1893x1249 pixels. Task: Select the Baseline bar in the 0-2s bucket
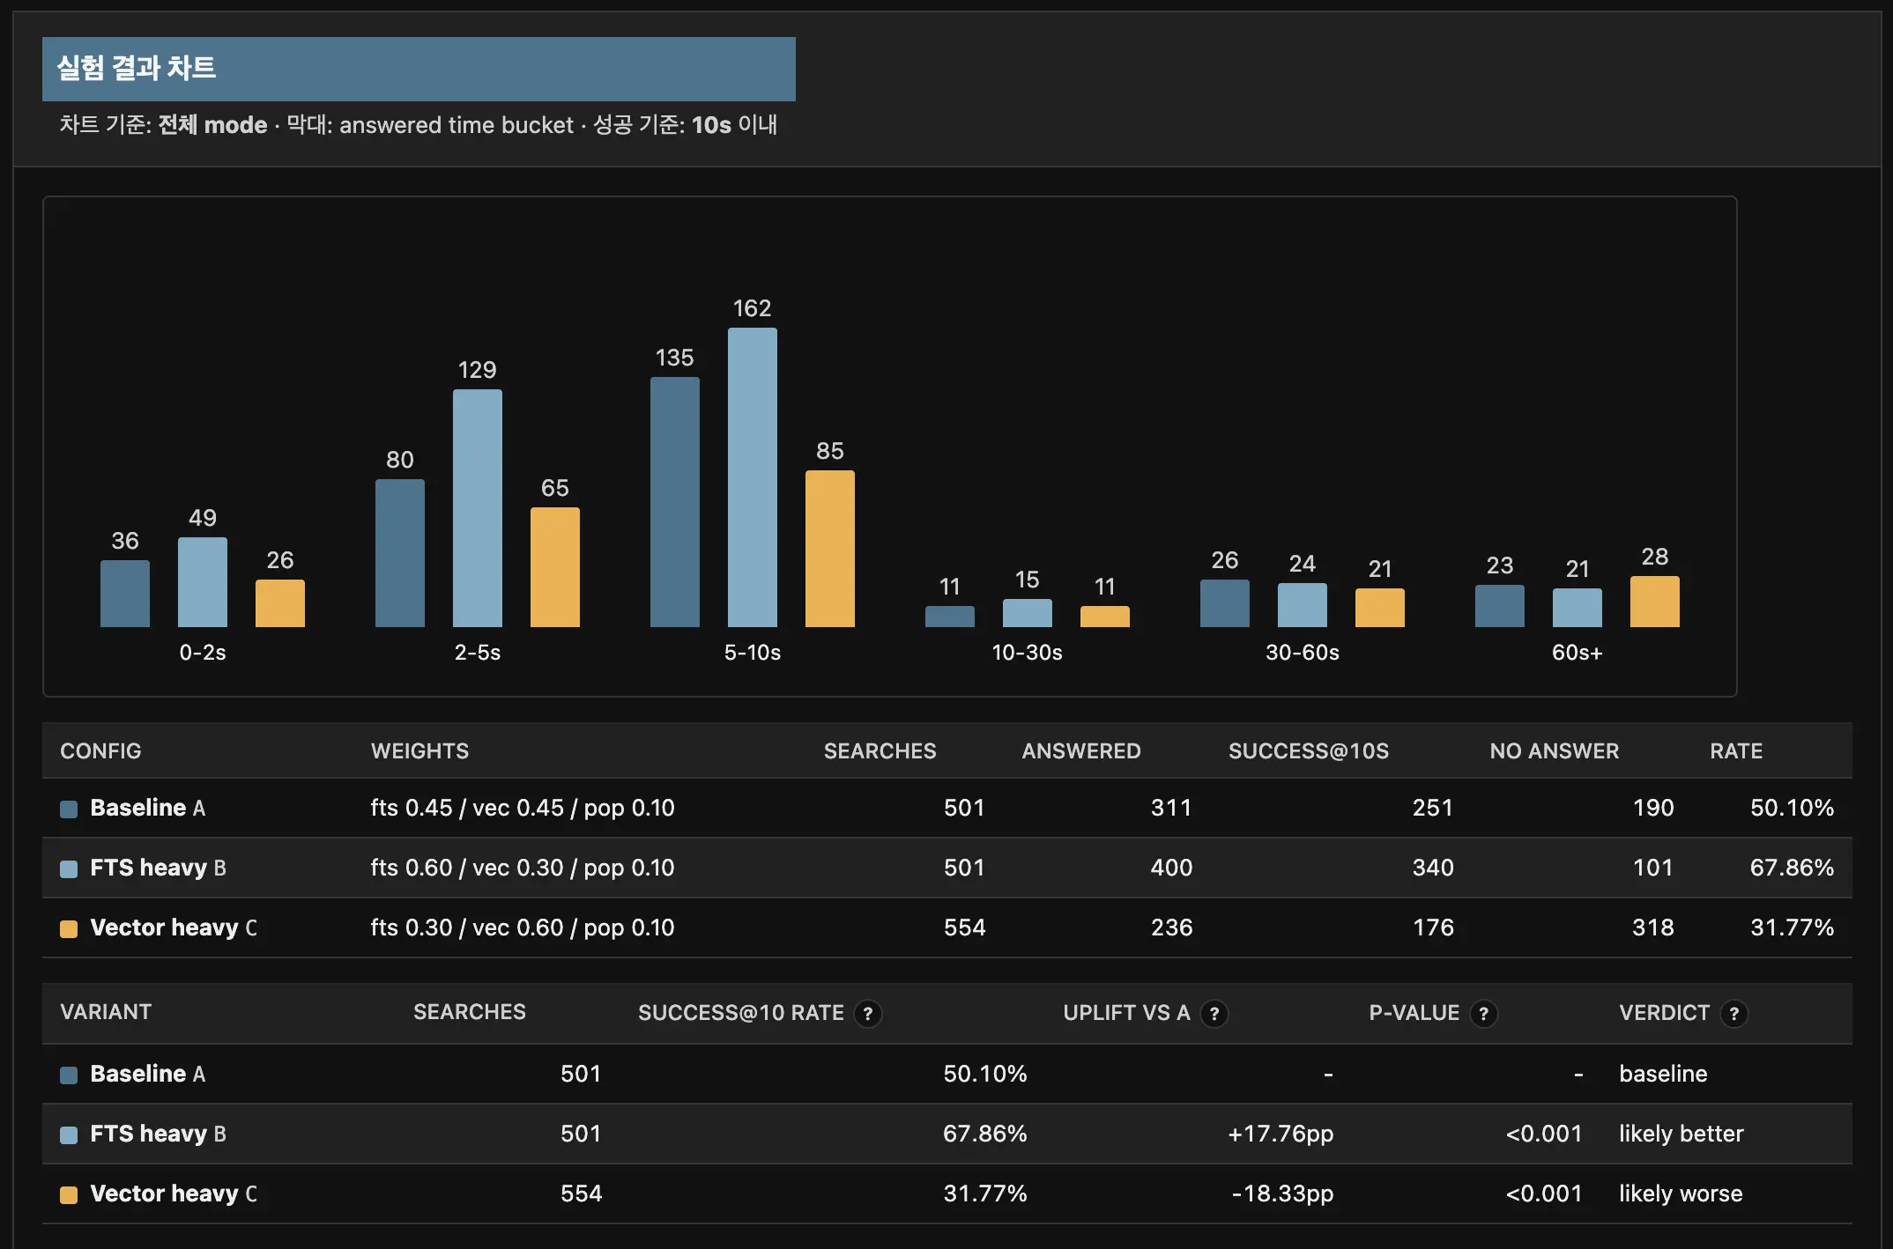point(125,594)
